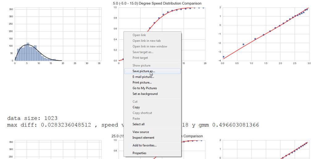Select 'Open link in new tab' entry

pyautogui.click(x=152, y=41)
